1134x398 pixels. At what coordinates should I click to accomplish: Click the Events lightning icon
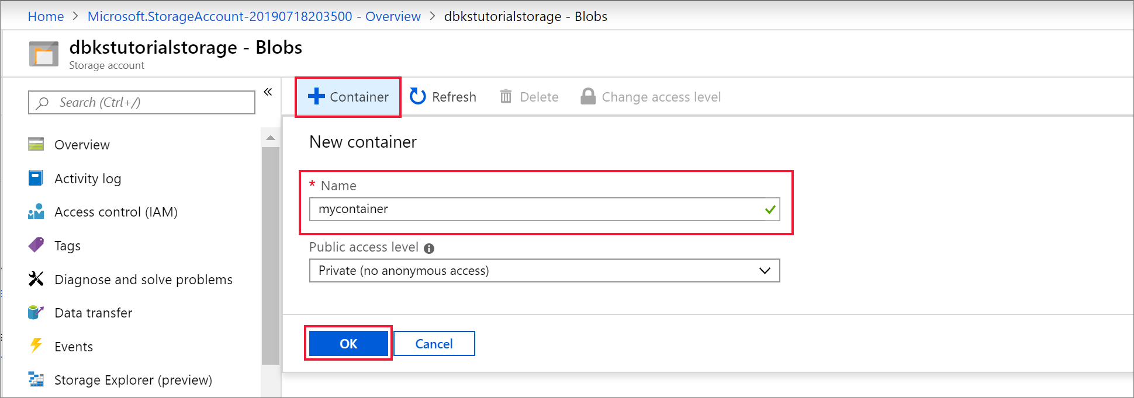[36, 345]
